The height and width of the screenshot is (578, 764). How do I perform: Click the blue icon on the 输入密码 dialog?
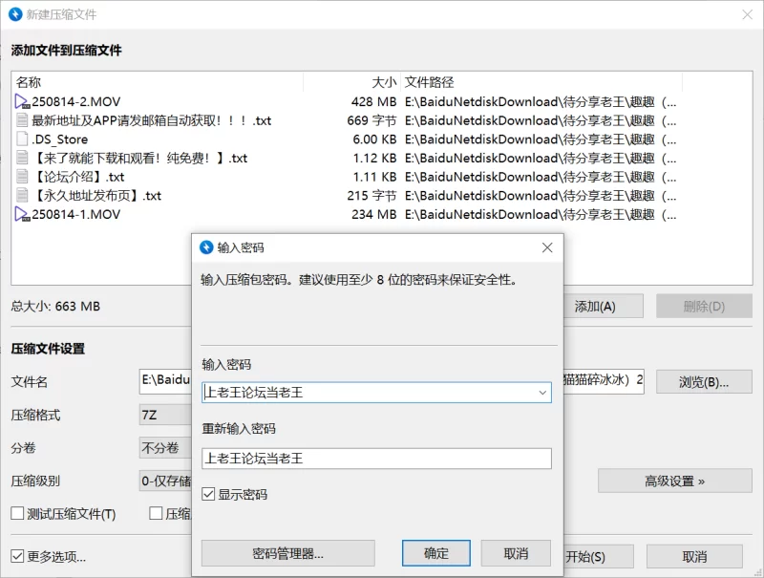[204, 247]
